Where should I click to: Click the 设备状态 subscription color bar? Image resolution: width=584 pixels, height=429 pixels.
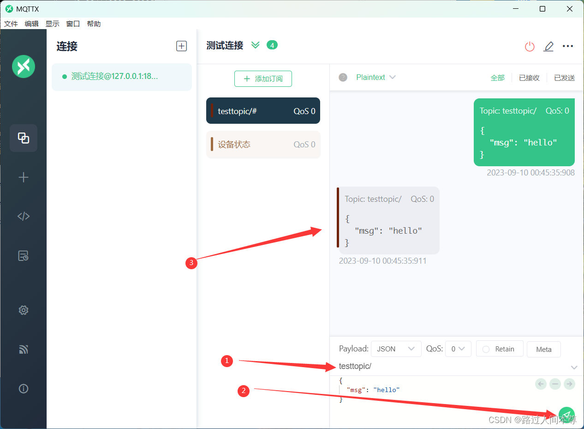(x=212, y=144)
